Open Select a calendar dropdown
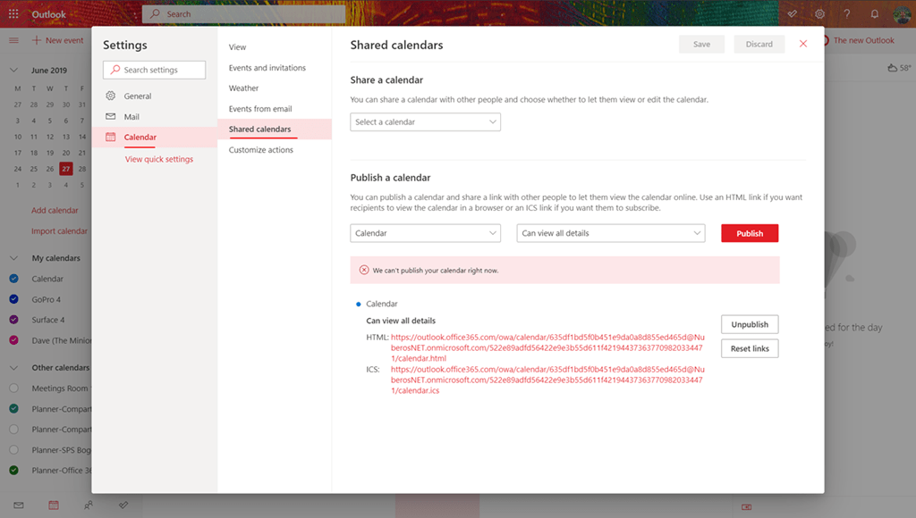Viewport: 916px width, 518px height. click(425, 122)
